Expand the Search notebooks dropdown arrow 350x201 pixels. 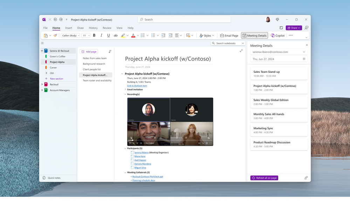coord(243,43)
